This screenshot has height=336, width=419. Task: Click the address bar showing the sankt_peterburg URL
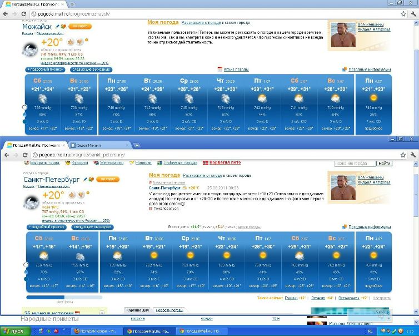(x=211, y=154)
